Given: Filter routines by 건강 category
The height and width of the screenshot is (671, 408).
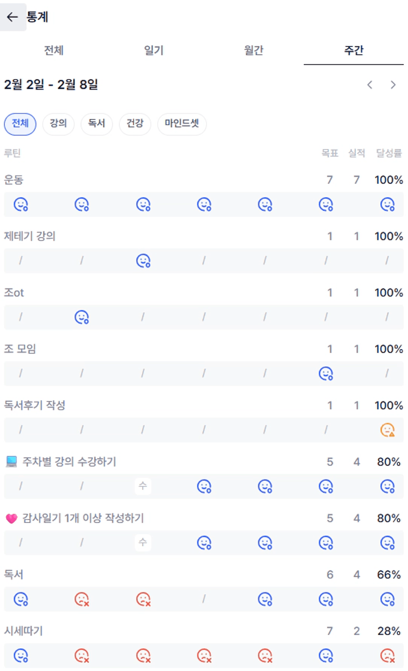Looking at the screenshot, I should pos(135,124).
